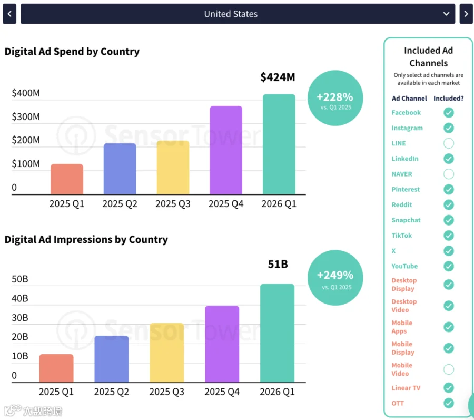This screenshot has width=474, height=420.
Task: Click the Mobile Display included checkmark
Action: point(449,348)
